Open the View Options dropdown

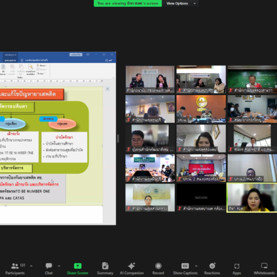click(181, 3)
